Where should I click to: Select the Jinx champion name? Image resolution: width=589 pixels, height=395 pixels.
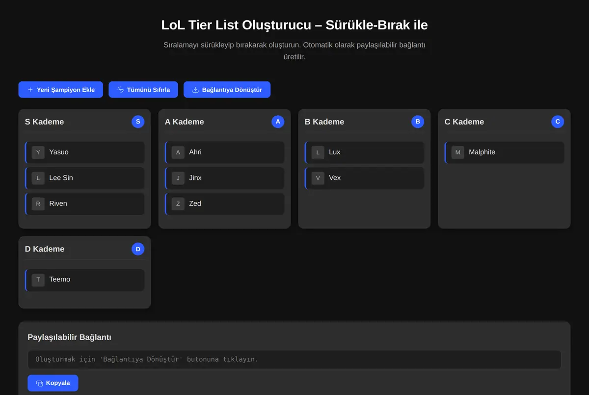click(195, 178)
